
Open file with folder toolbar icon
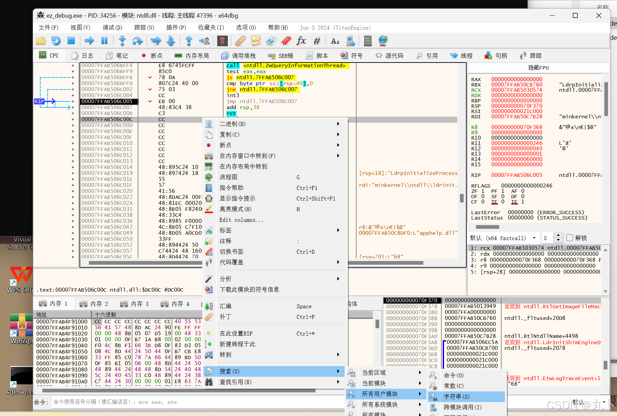click(x=41, y=41)
